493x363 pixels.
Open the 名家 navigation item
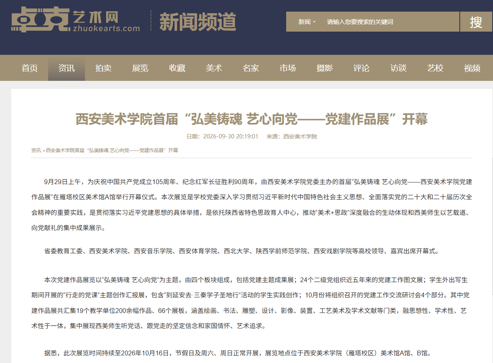point(251,68)
